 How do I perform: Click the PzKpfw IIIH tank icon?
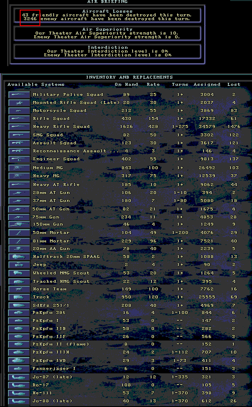19,352
